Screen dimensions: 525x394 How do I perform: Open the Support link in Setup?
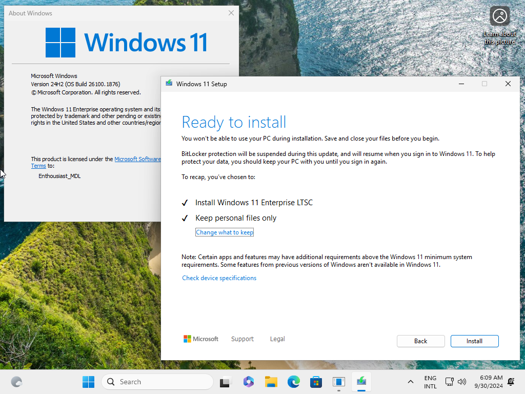pyautogui.click(x=243, y=339)
